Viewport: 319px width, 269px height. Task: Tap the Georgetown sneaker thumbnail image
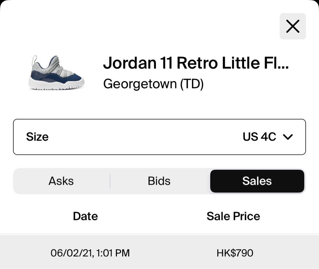[x=56, y=72]
